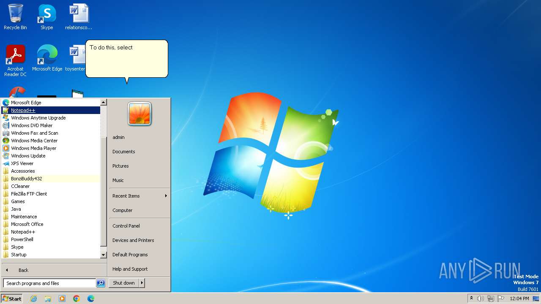Click the Shut down button
The height and width of the screenshot is (304, 541).
124,283
